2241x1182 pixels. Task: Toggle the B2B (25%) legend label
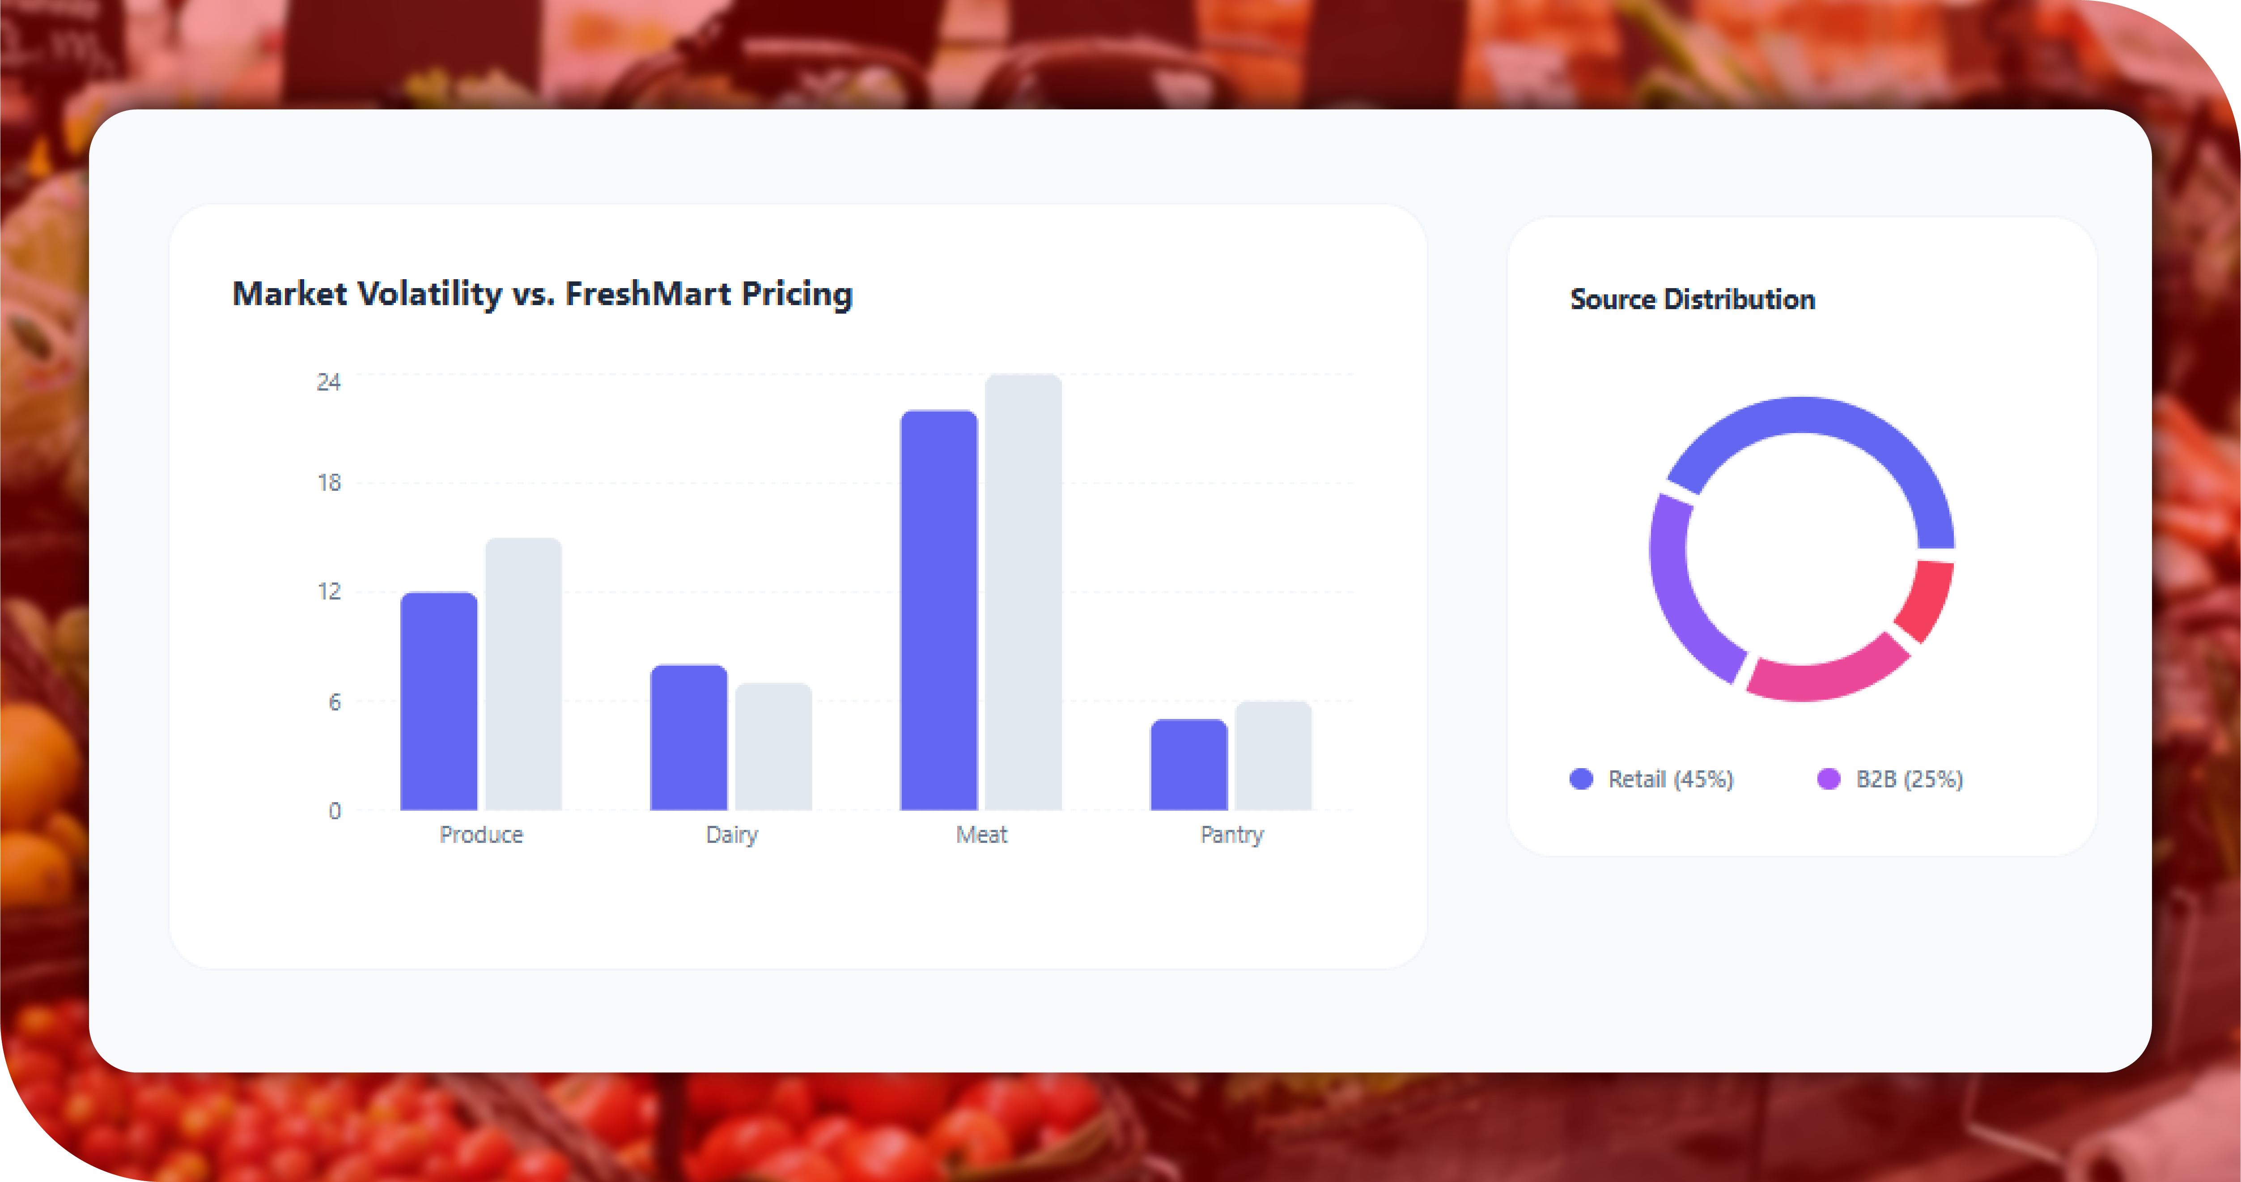(1909, 779)
